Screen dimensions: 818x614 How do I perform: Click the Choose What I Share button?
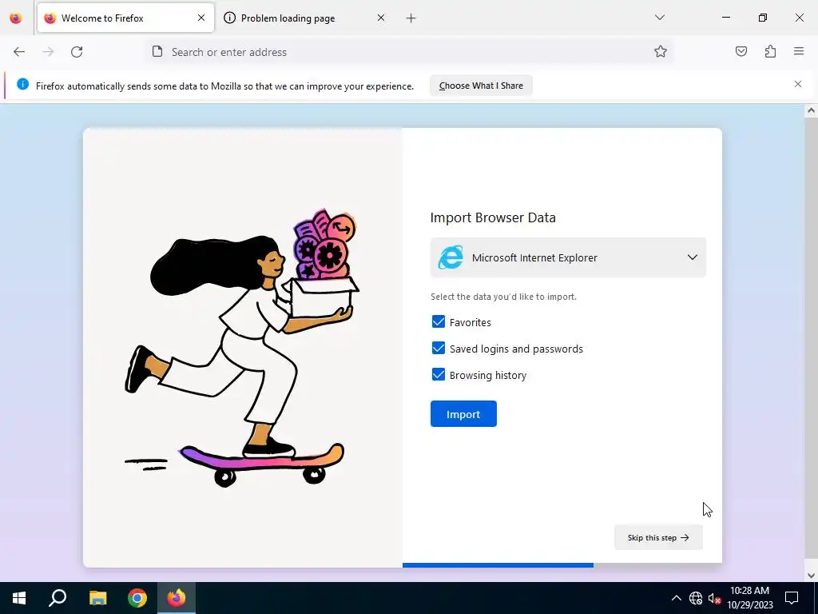pyautogui.click(x=481, y=86)
